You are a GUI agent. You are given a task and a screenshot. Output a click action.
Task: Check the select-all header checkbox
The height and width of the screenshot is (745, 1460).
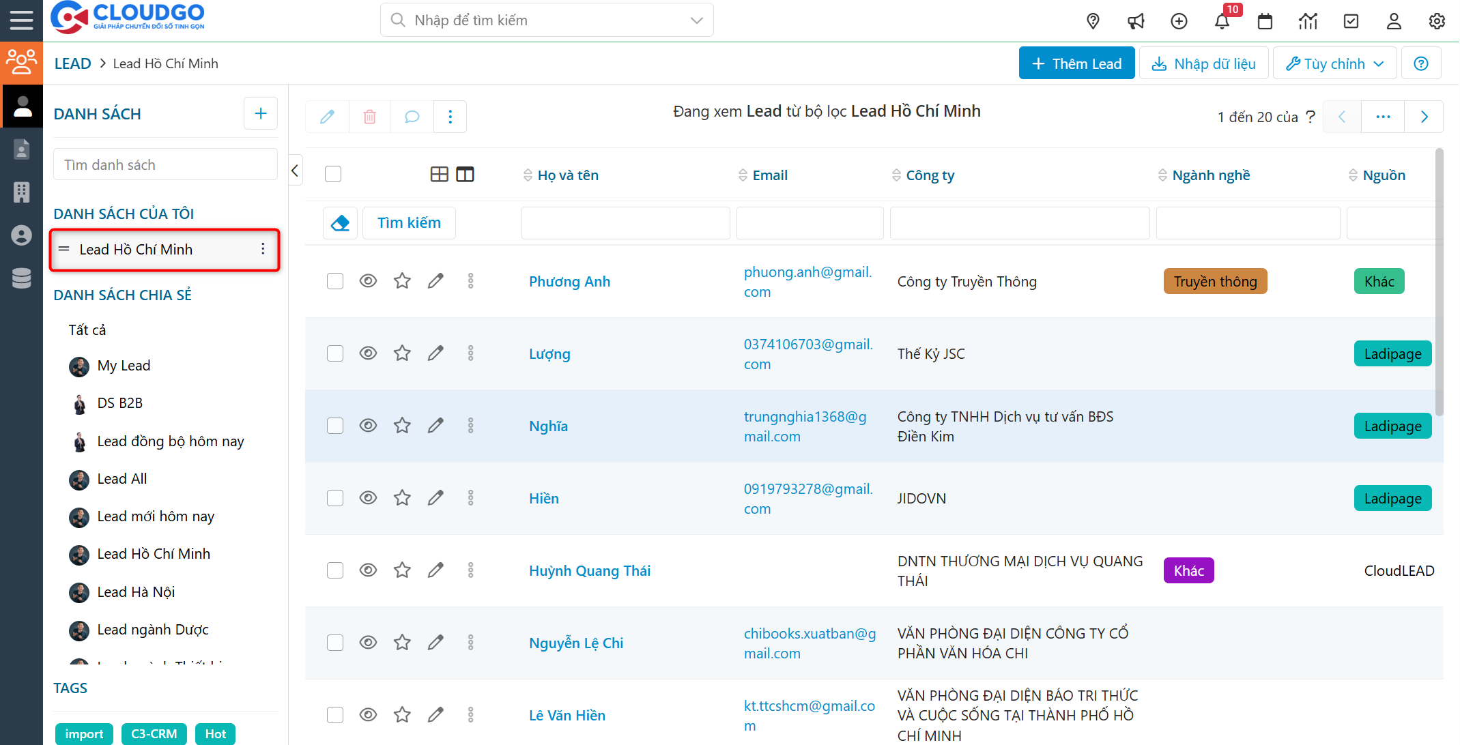[x=333, y=175]
